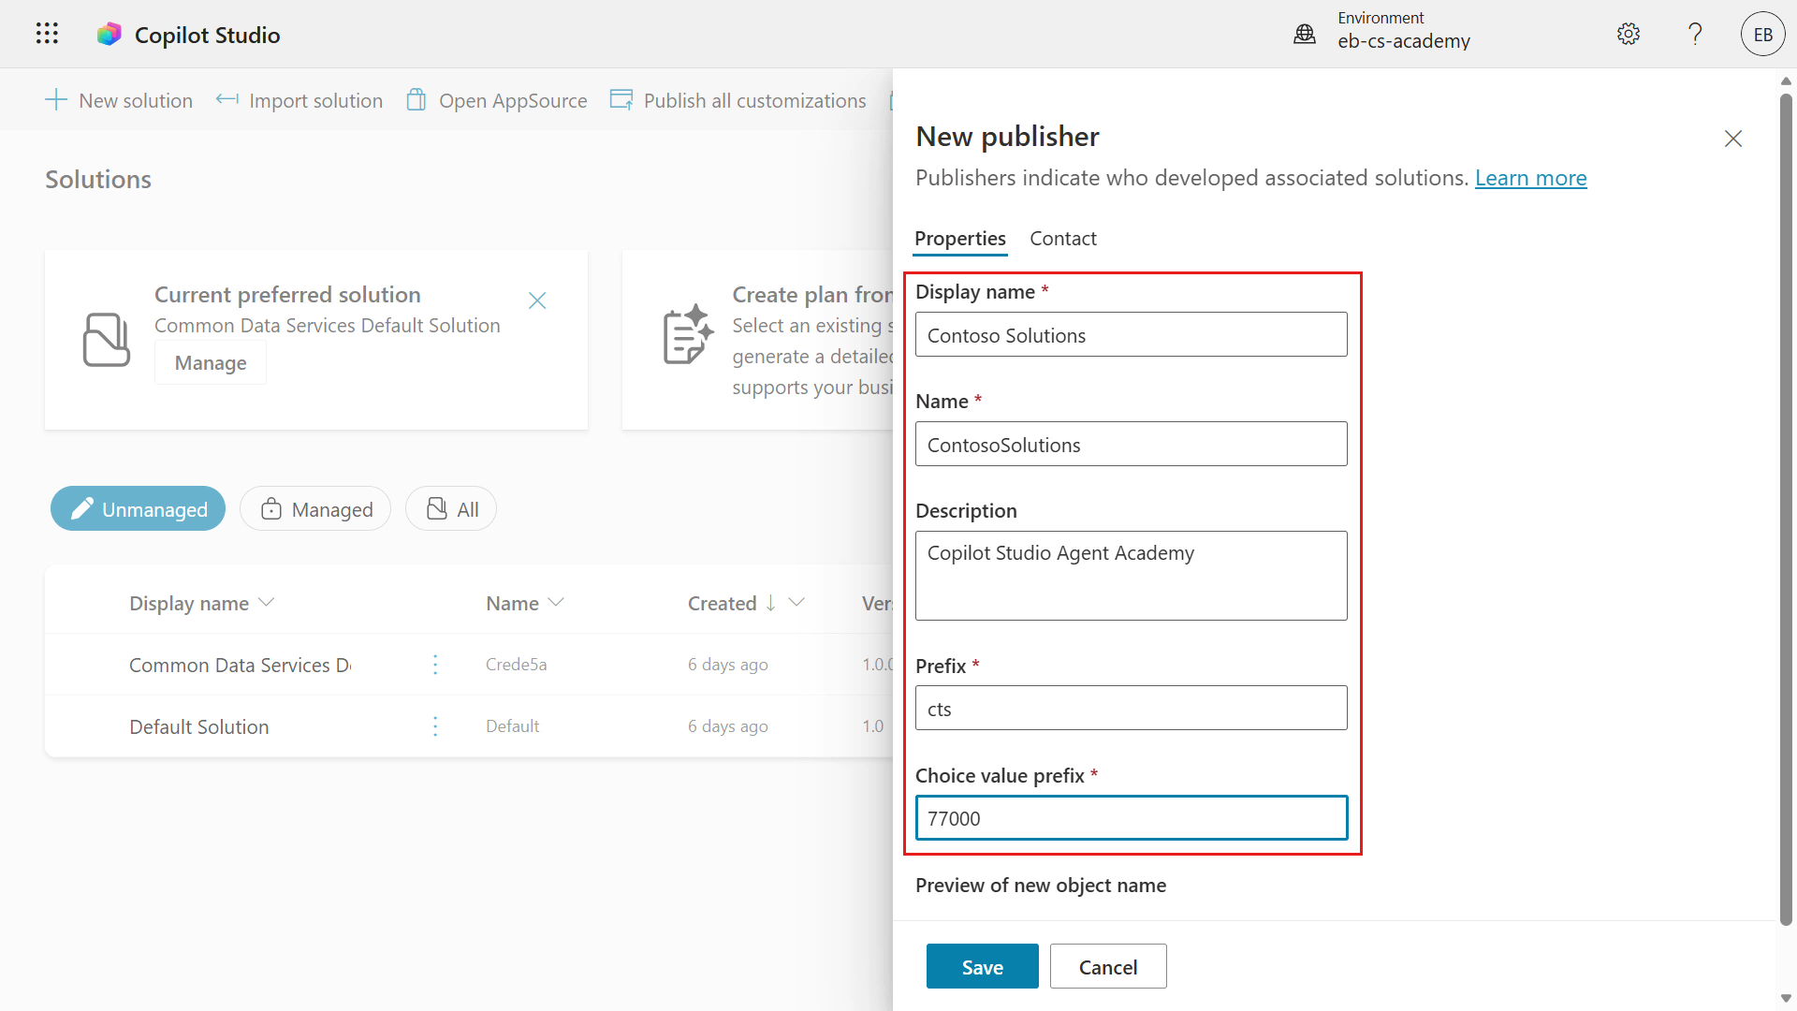Open more options for Common Data Services row
Viewport: 1797px width, 1011px height.
[x=435, y=665]
